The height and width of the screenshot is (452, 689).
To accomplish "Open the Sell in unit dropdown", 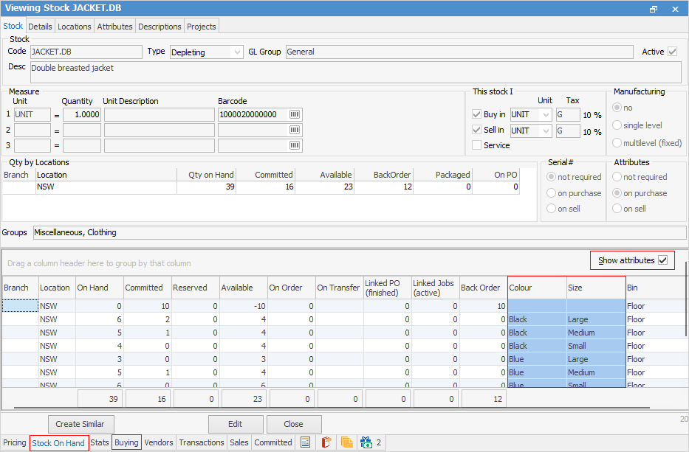I will click(545, 131).
